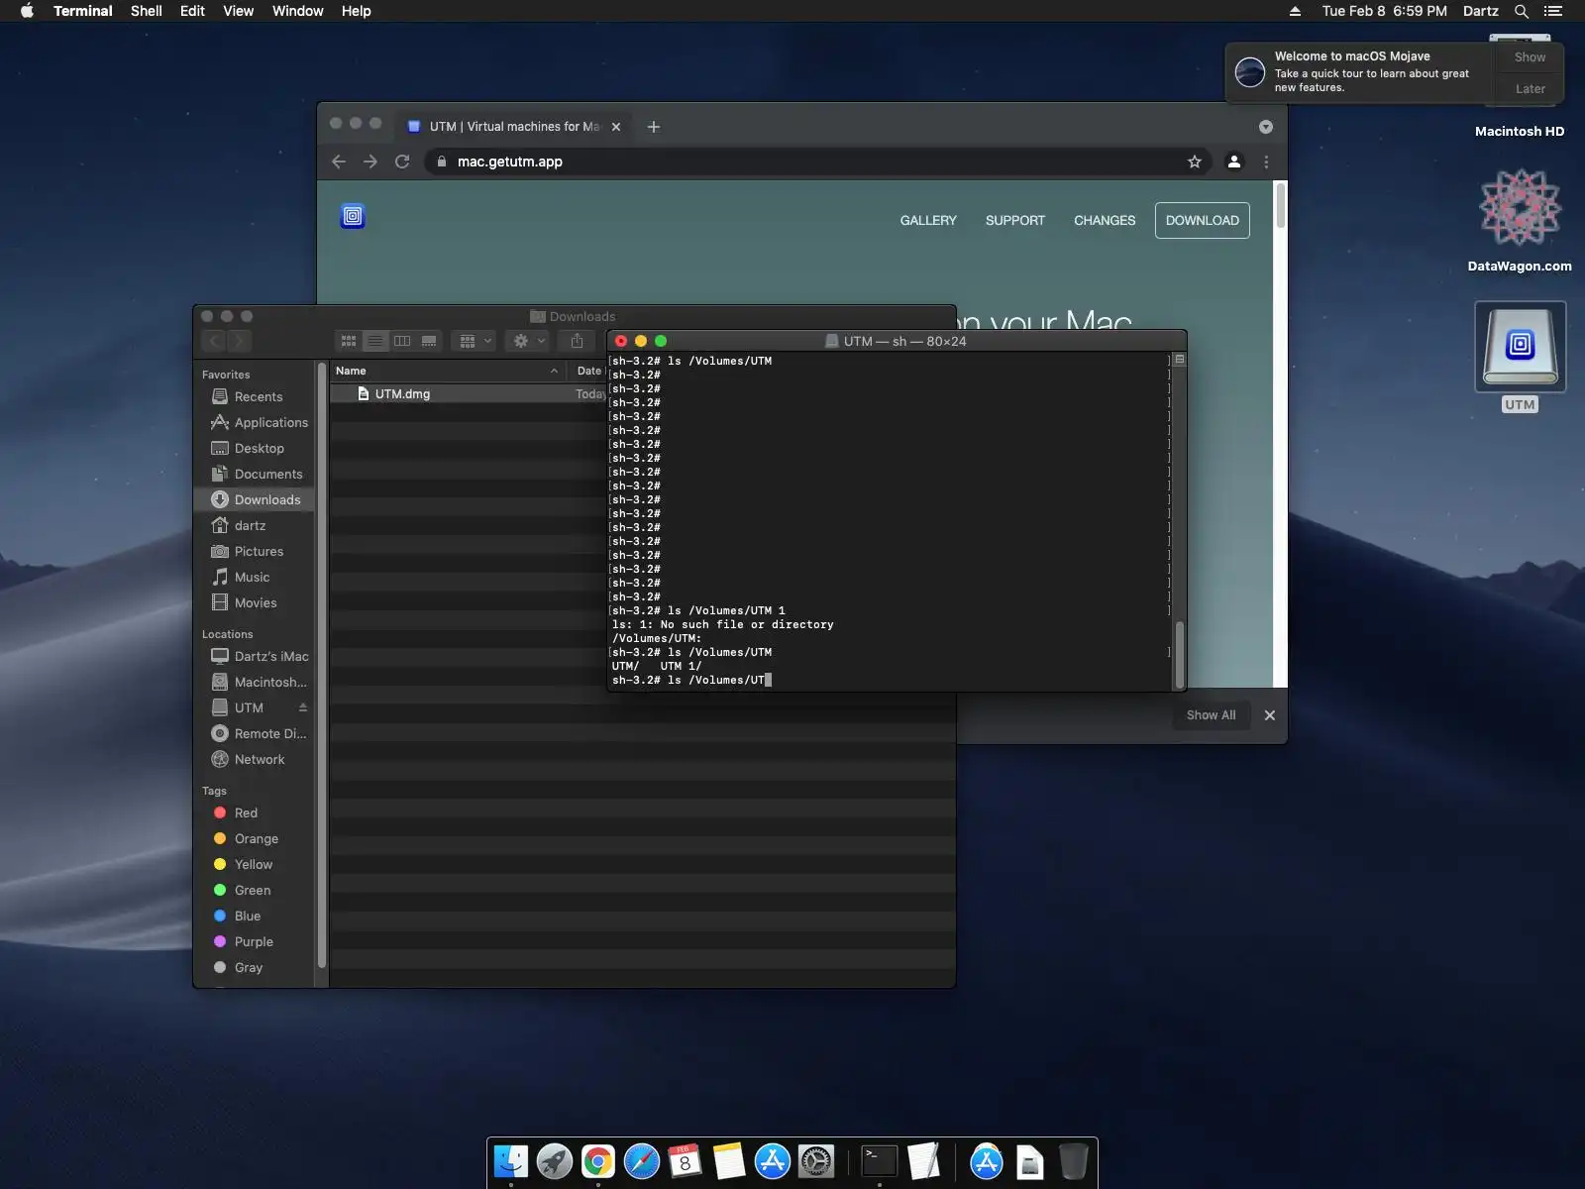Open Safari compass icon in Dock
This screenshot has height=1189, width=1585.
[642, 1161]
